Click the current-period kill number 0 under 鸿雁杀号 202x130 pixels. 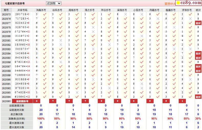pyautogui.click(x=37, y=101)
